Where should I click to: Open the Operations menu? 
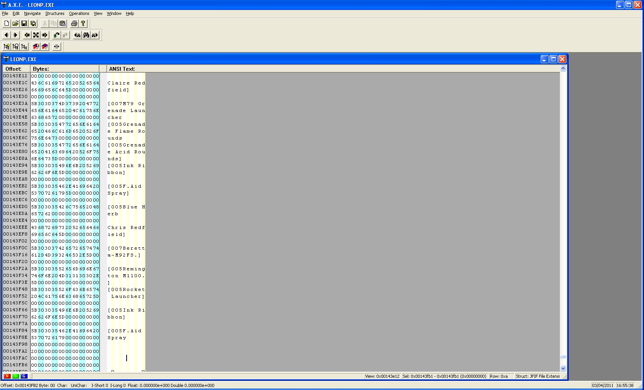point(79,13)
